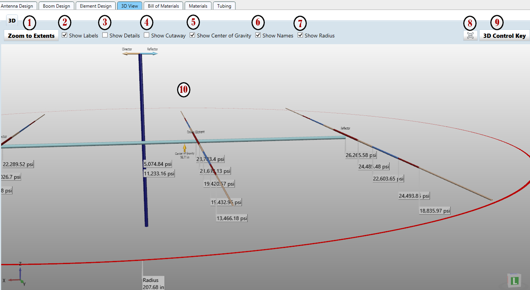Click the green L face of view cube
This screenshot has height=290, width=530.
coord(515,282)
